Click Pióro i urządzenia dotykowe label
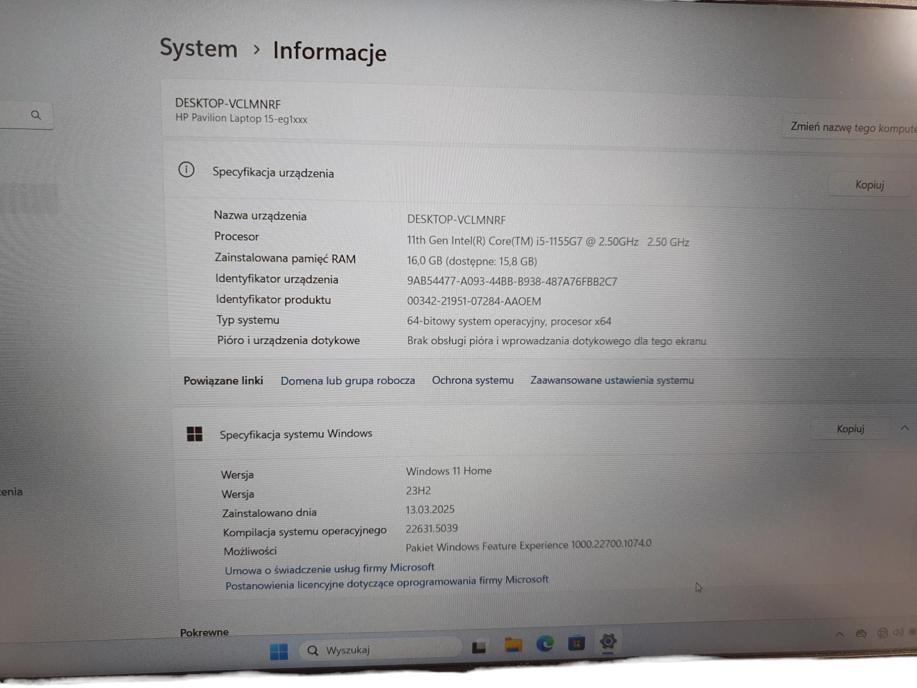Viewport: 917px width, 688px height. (288, 340)
